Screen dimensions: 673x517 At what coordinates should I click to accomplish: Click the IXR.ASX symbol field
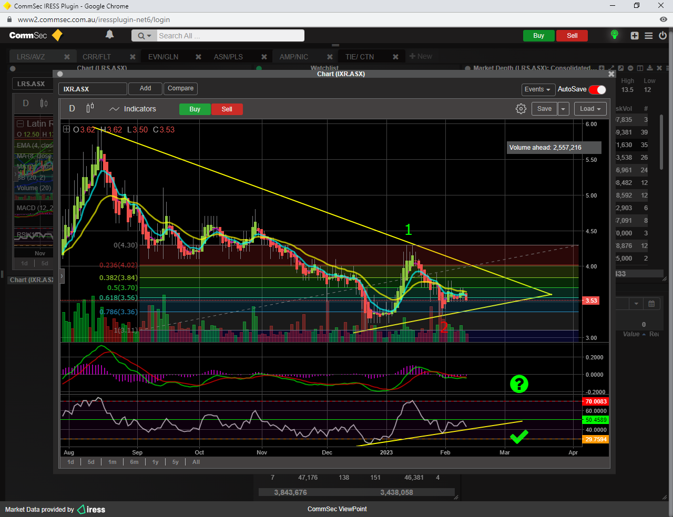coord(93,89)
